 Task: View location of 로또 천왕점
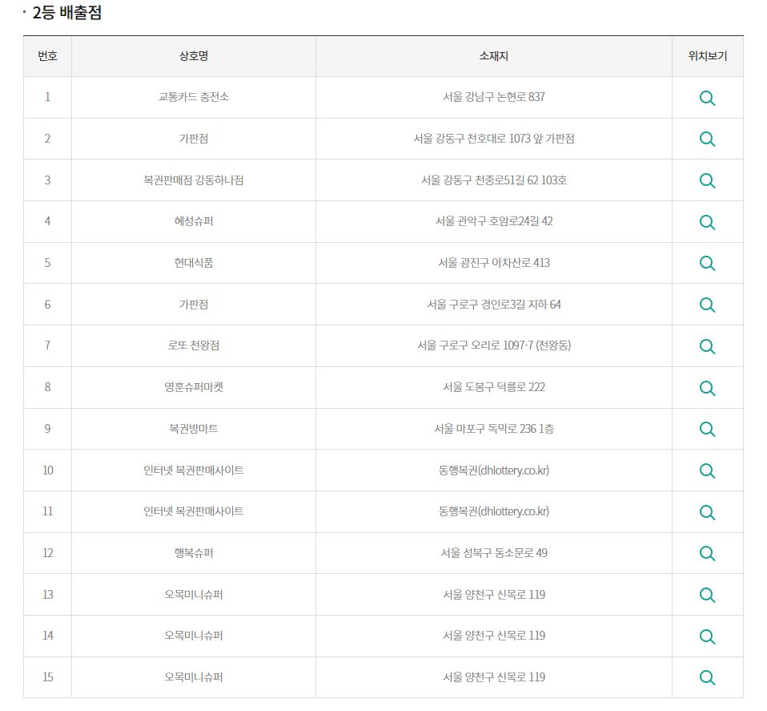coord(707,347)
